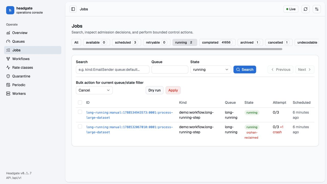The height and width of the screenshot is (184, 327).
Task: Tick the select-all checkbox in table header
Action: point(80,102)
